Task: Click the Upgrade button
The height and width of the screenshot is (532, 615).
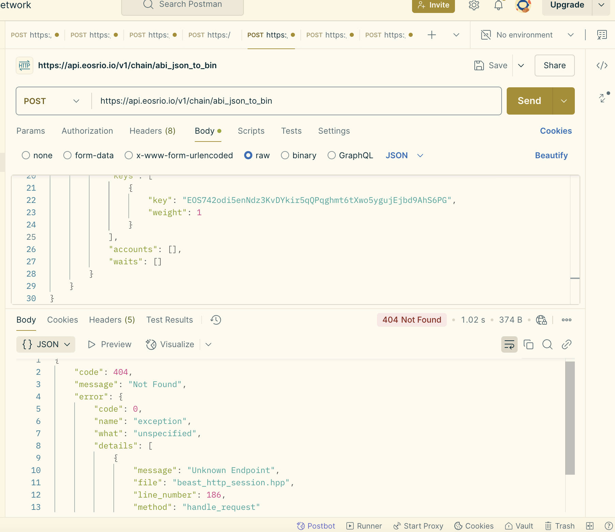Action: pyautogui.click(x=567, y=5)
